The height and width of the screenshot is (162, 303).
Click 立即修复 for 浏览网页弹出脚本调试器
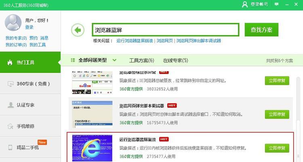(x=277, y=114)
